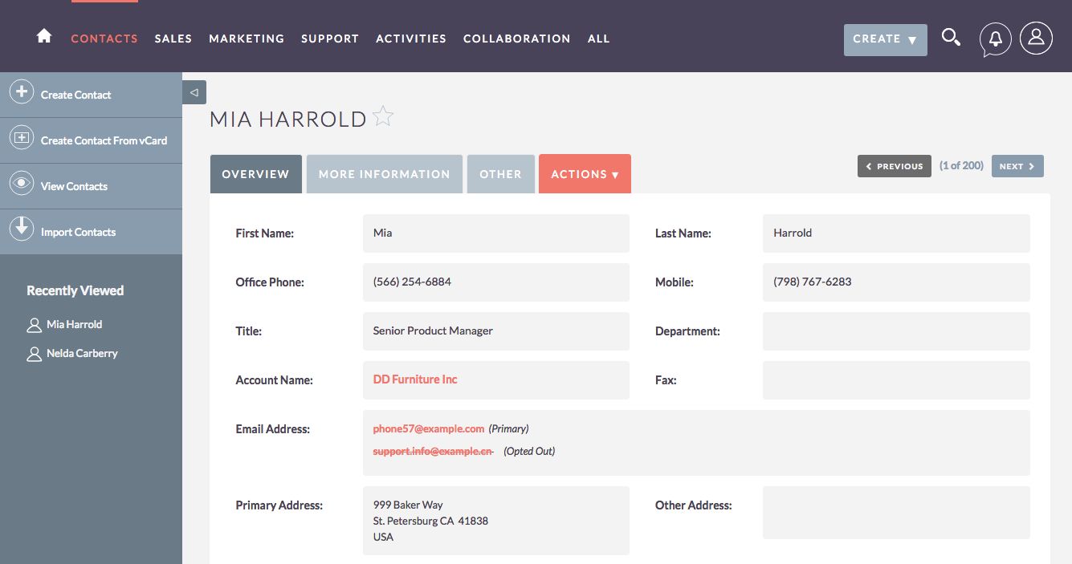Open the notifications bell icon
Viewport: 1072px width, 564px height.
[x=995, y=39]
